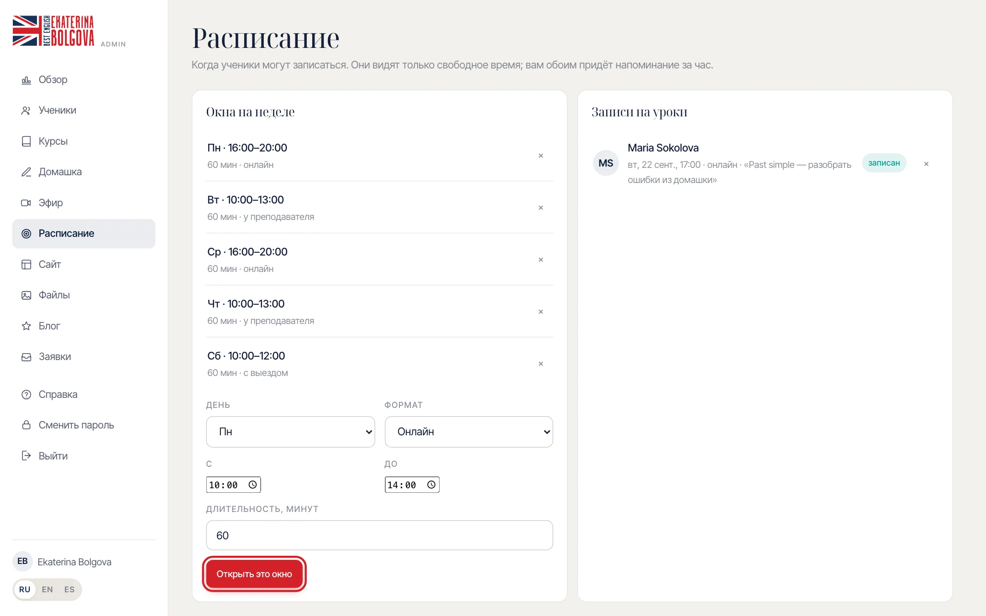
Task: Click the Длительность minutes input field
Action: [379, 535]
